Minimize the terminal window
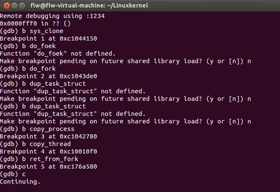Image resolution: width=280 pixels, height=192 pixels. tap(15, 6)
